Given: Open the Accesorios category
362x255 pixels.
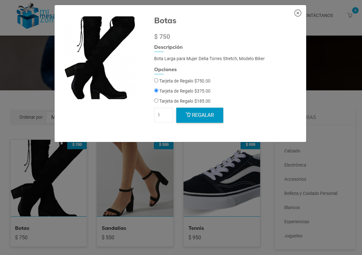Looking at the screenshot, I should pos(295,179).
